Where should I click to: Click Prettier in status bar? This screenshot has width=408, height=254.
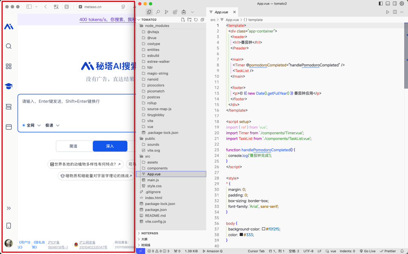(x=388, y=251)
